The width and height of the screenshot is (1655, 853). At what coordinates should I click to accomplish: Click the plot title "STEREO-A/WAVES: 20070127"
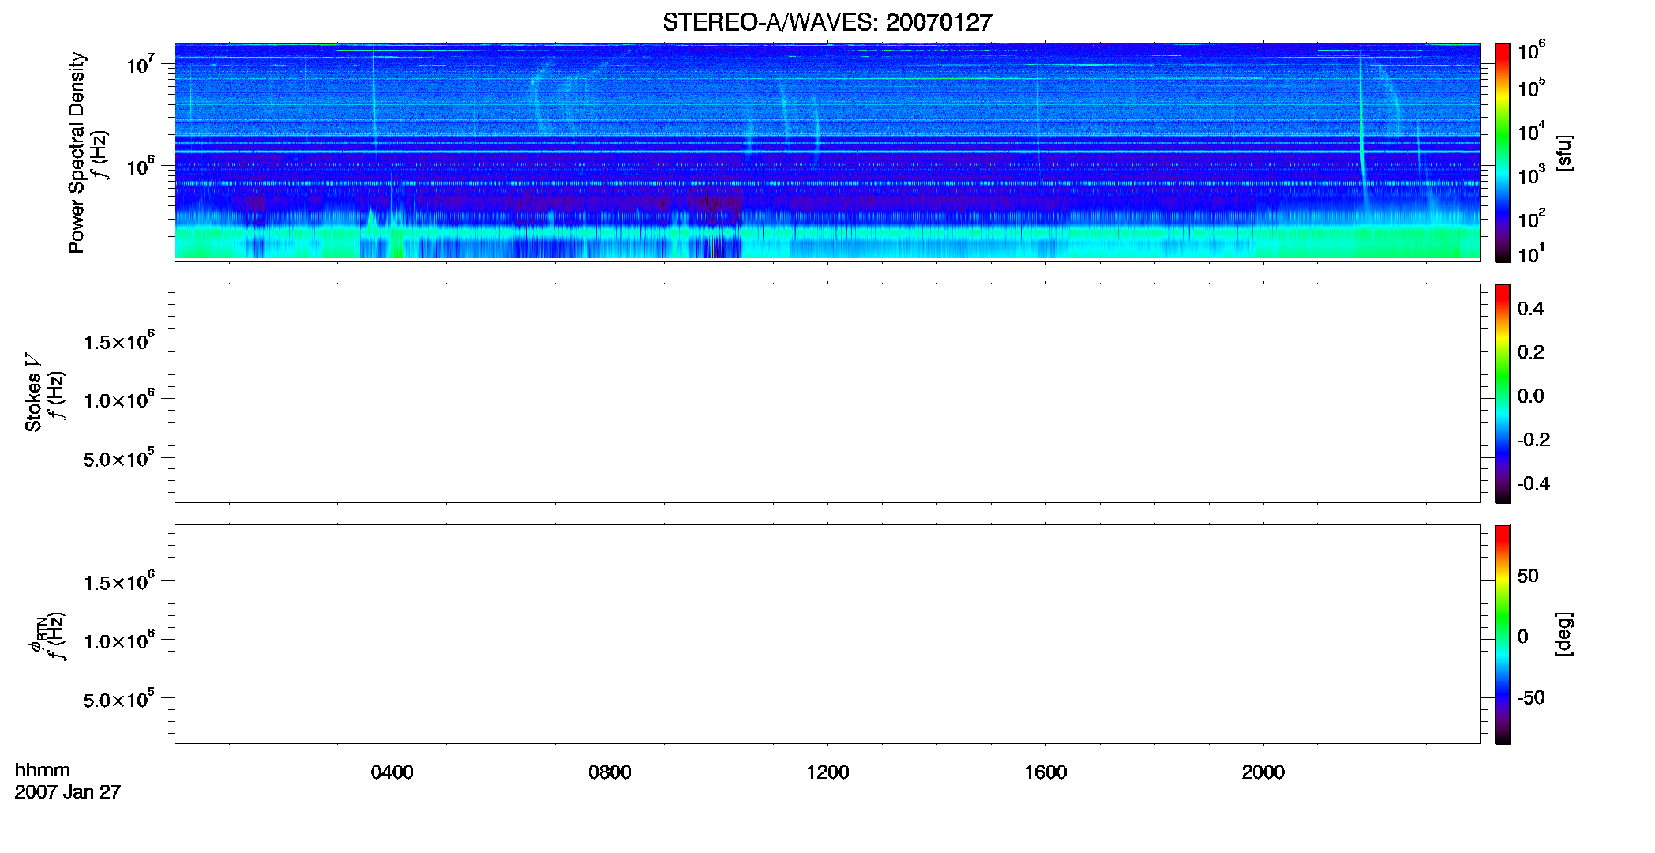[827, 22]
